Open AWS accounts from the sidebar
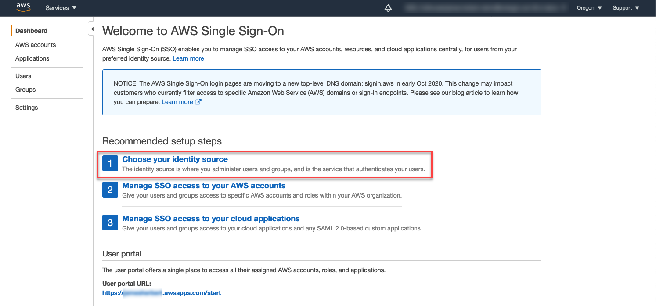 click(x=36, y=45)
